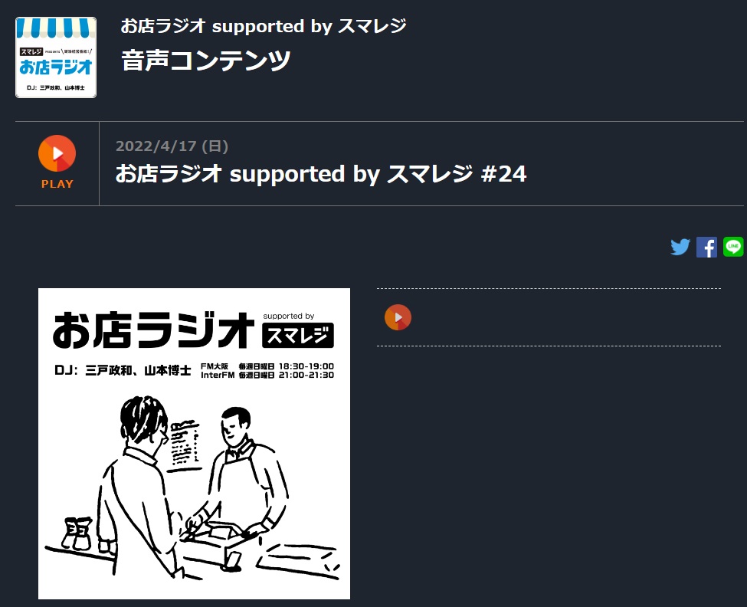Open the お店ラジオ show logo thumbnail
This screenshot has height=607, width=747.
[56, 57]
